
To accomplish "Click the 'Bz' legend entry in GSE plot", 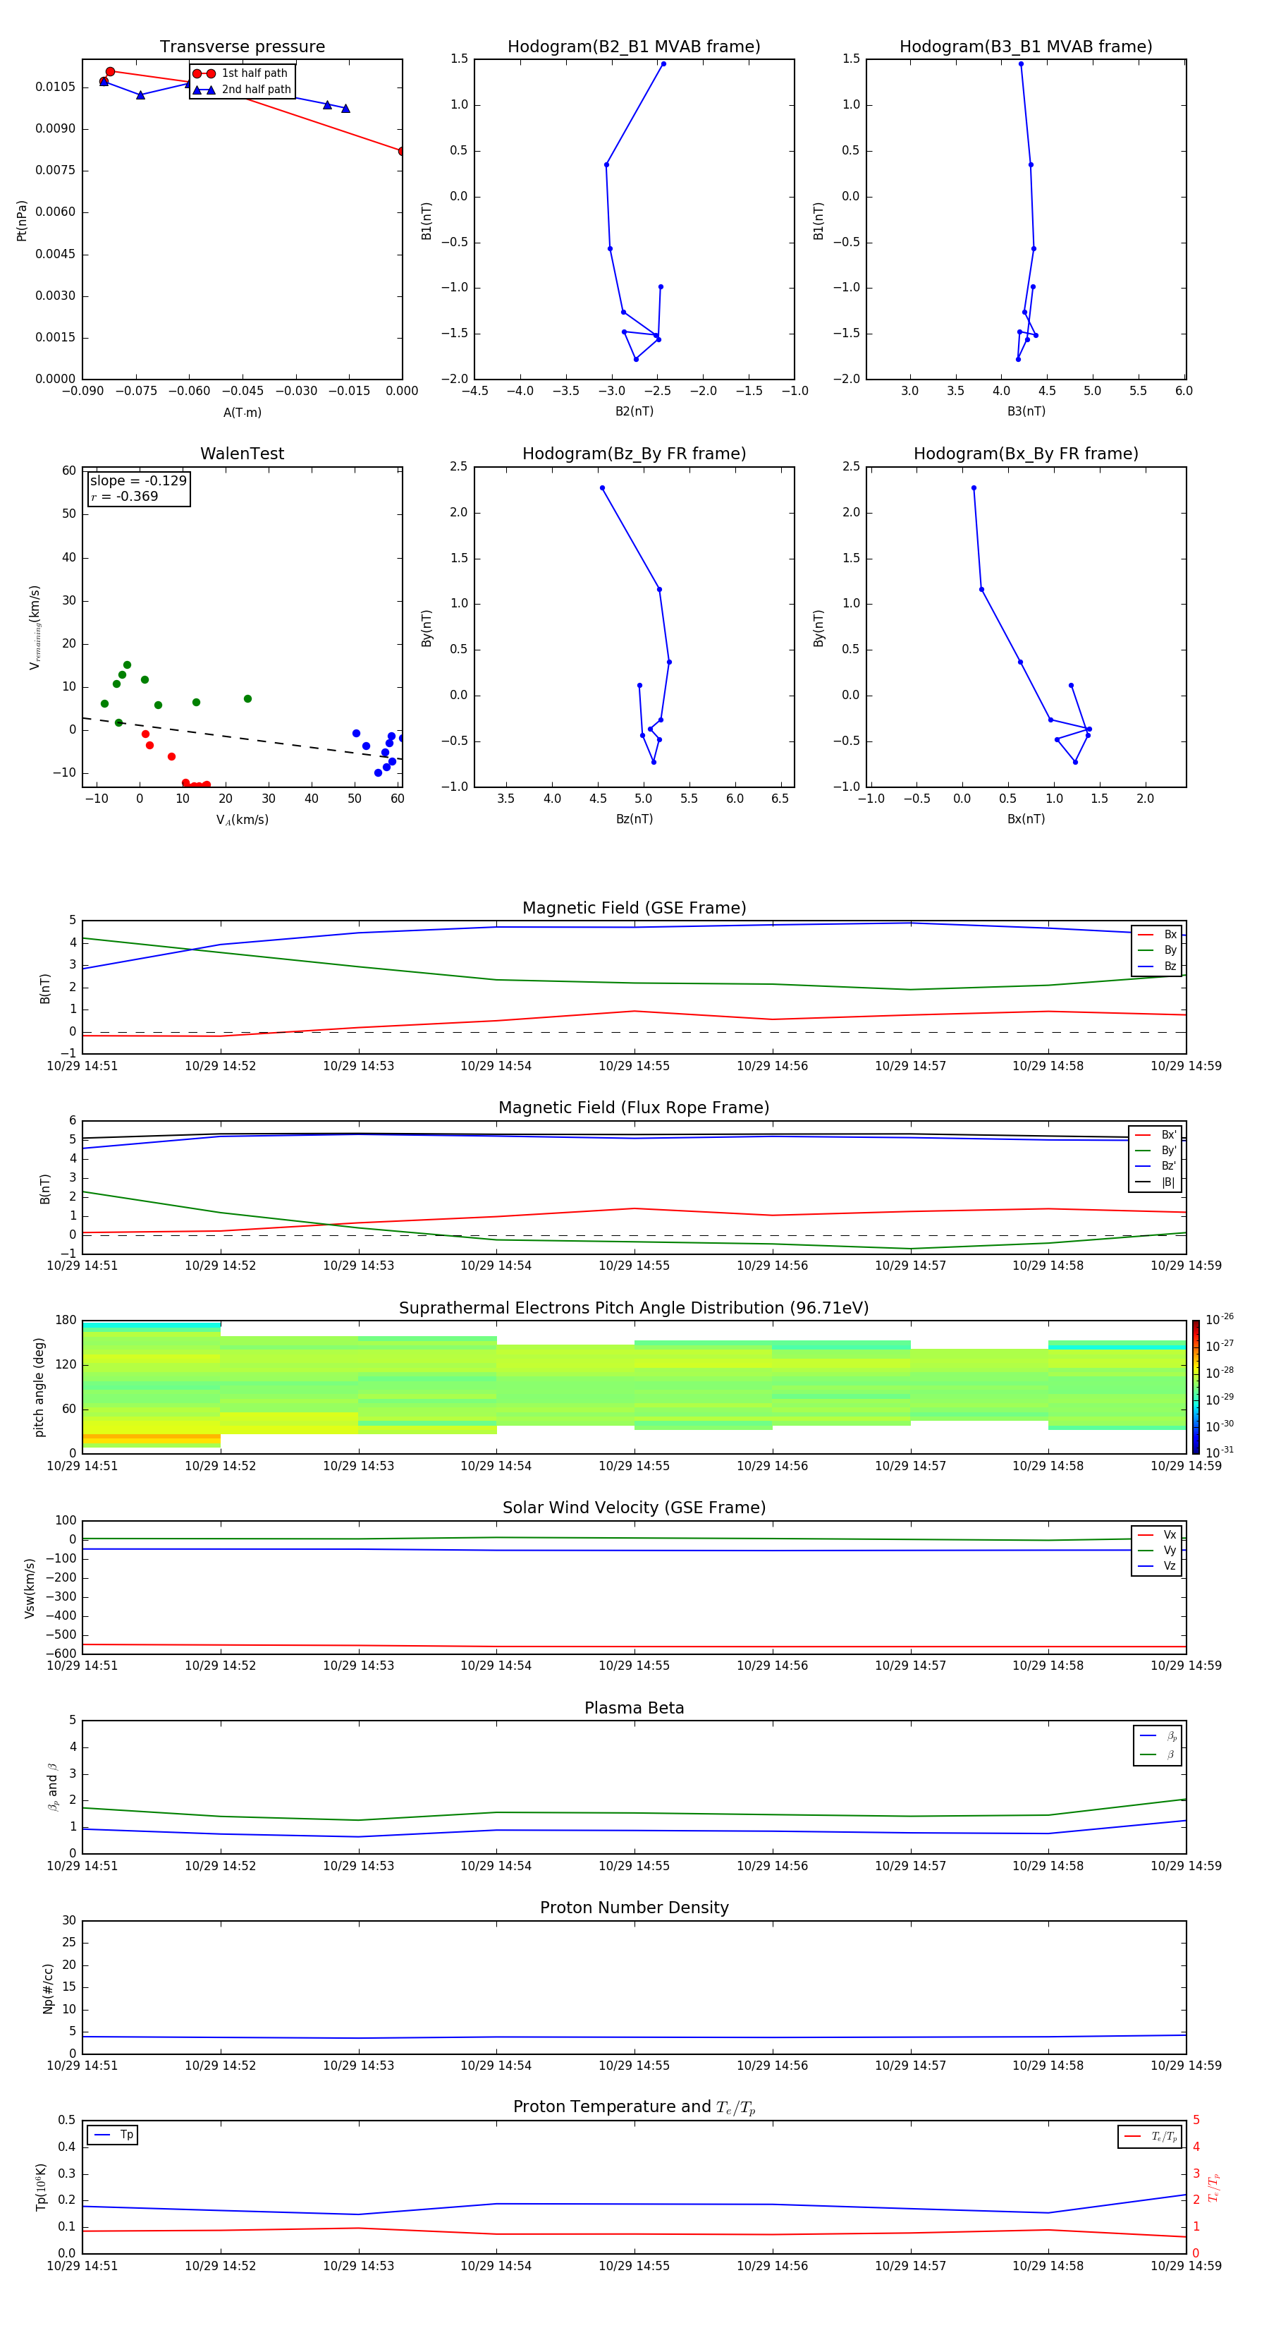I will [1157, 966].
